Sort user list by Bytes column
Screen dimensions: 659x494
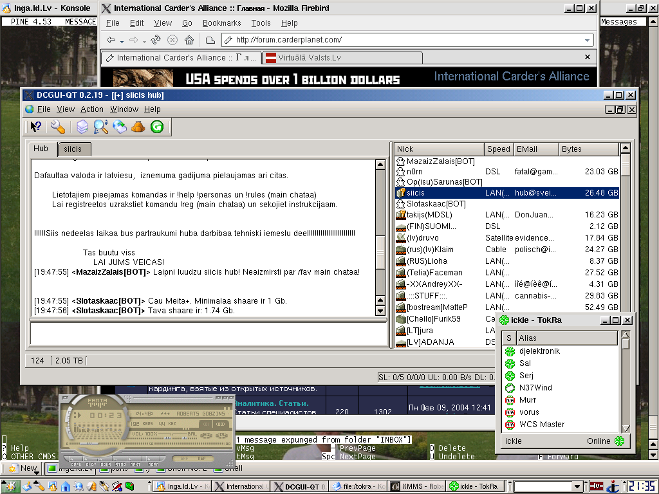pos(588,149)
